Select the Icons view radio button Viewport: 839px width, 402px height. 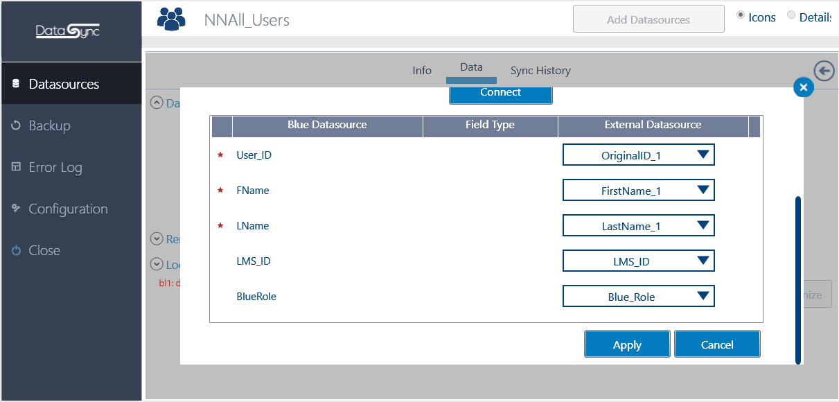pos(741,15)
